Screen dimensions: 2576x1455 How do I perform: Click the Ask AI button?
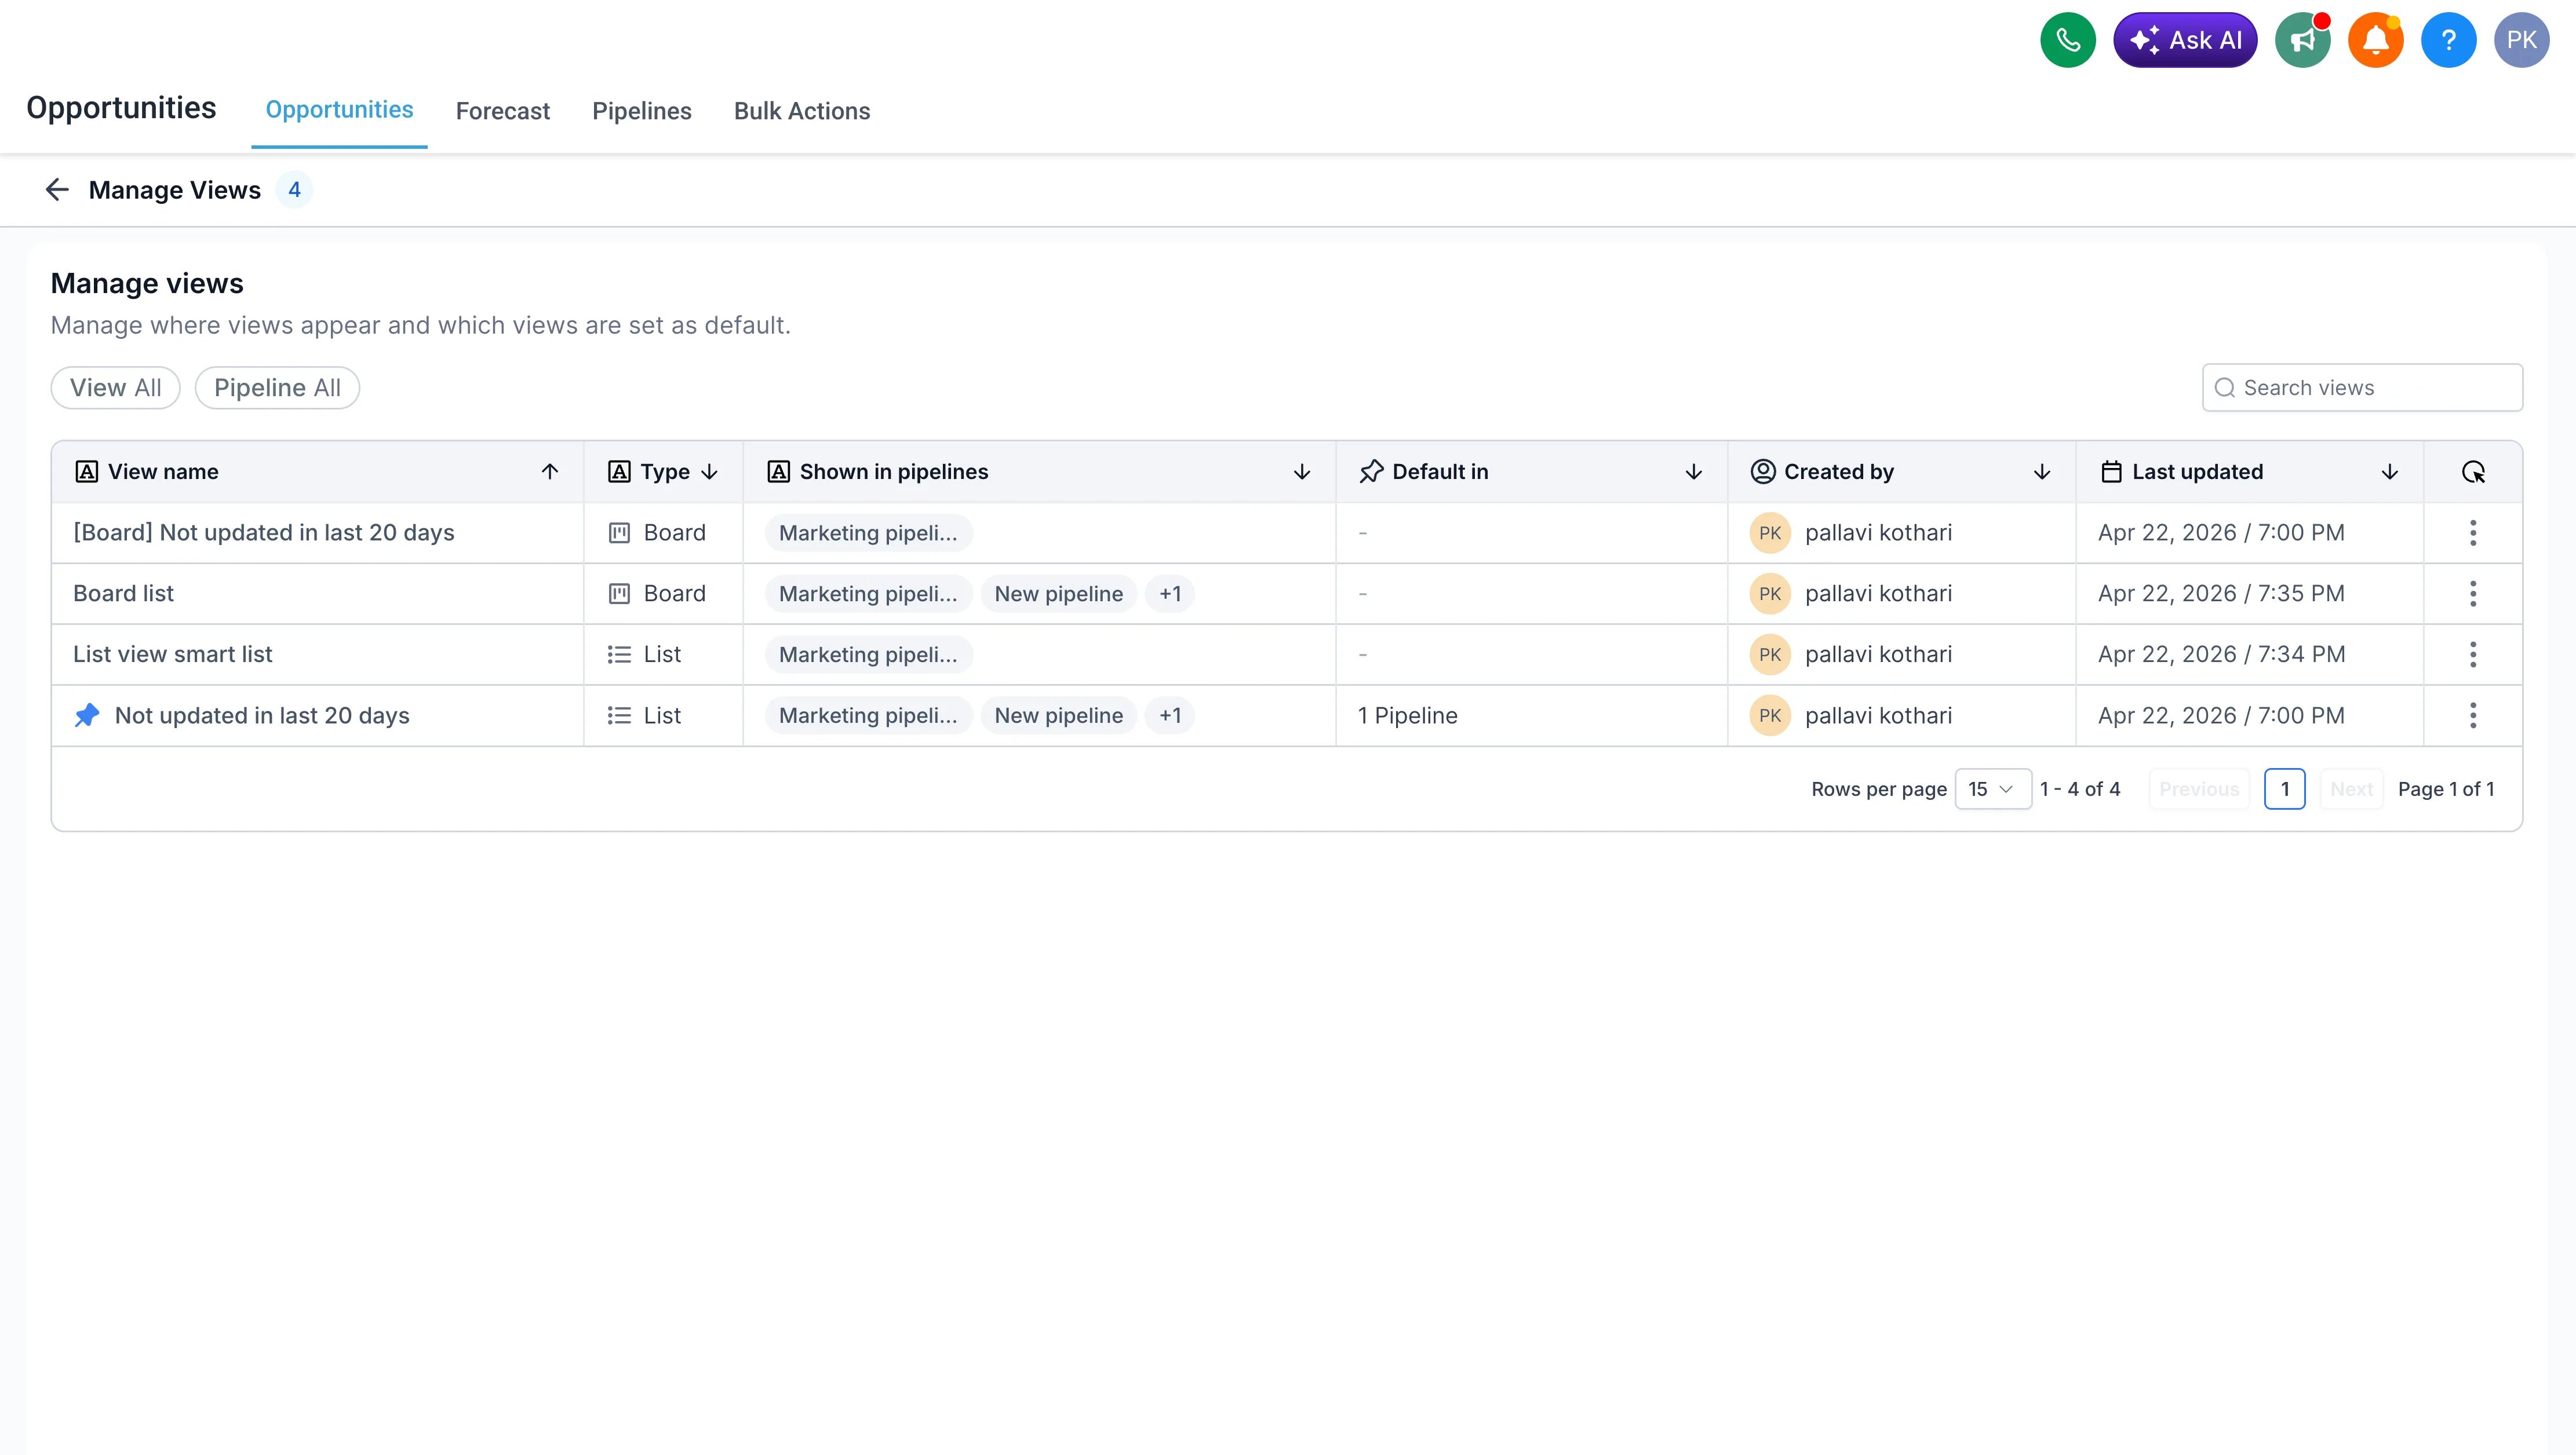point(2186,40)
